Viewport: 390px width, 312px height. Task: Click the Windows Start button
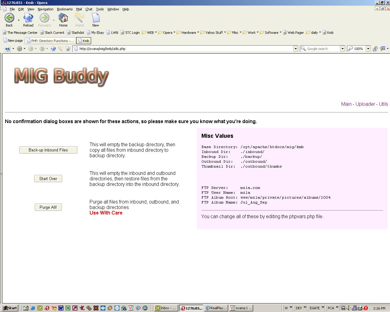click(10, 308)
